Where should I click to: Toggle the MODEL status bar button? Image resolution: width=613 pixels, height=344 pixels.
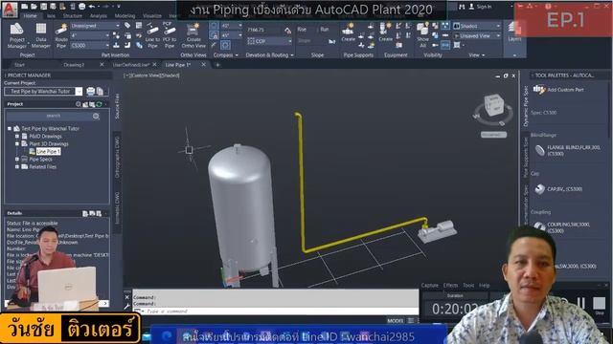[x=396, y=321]
